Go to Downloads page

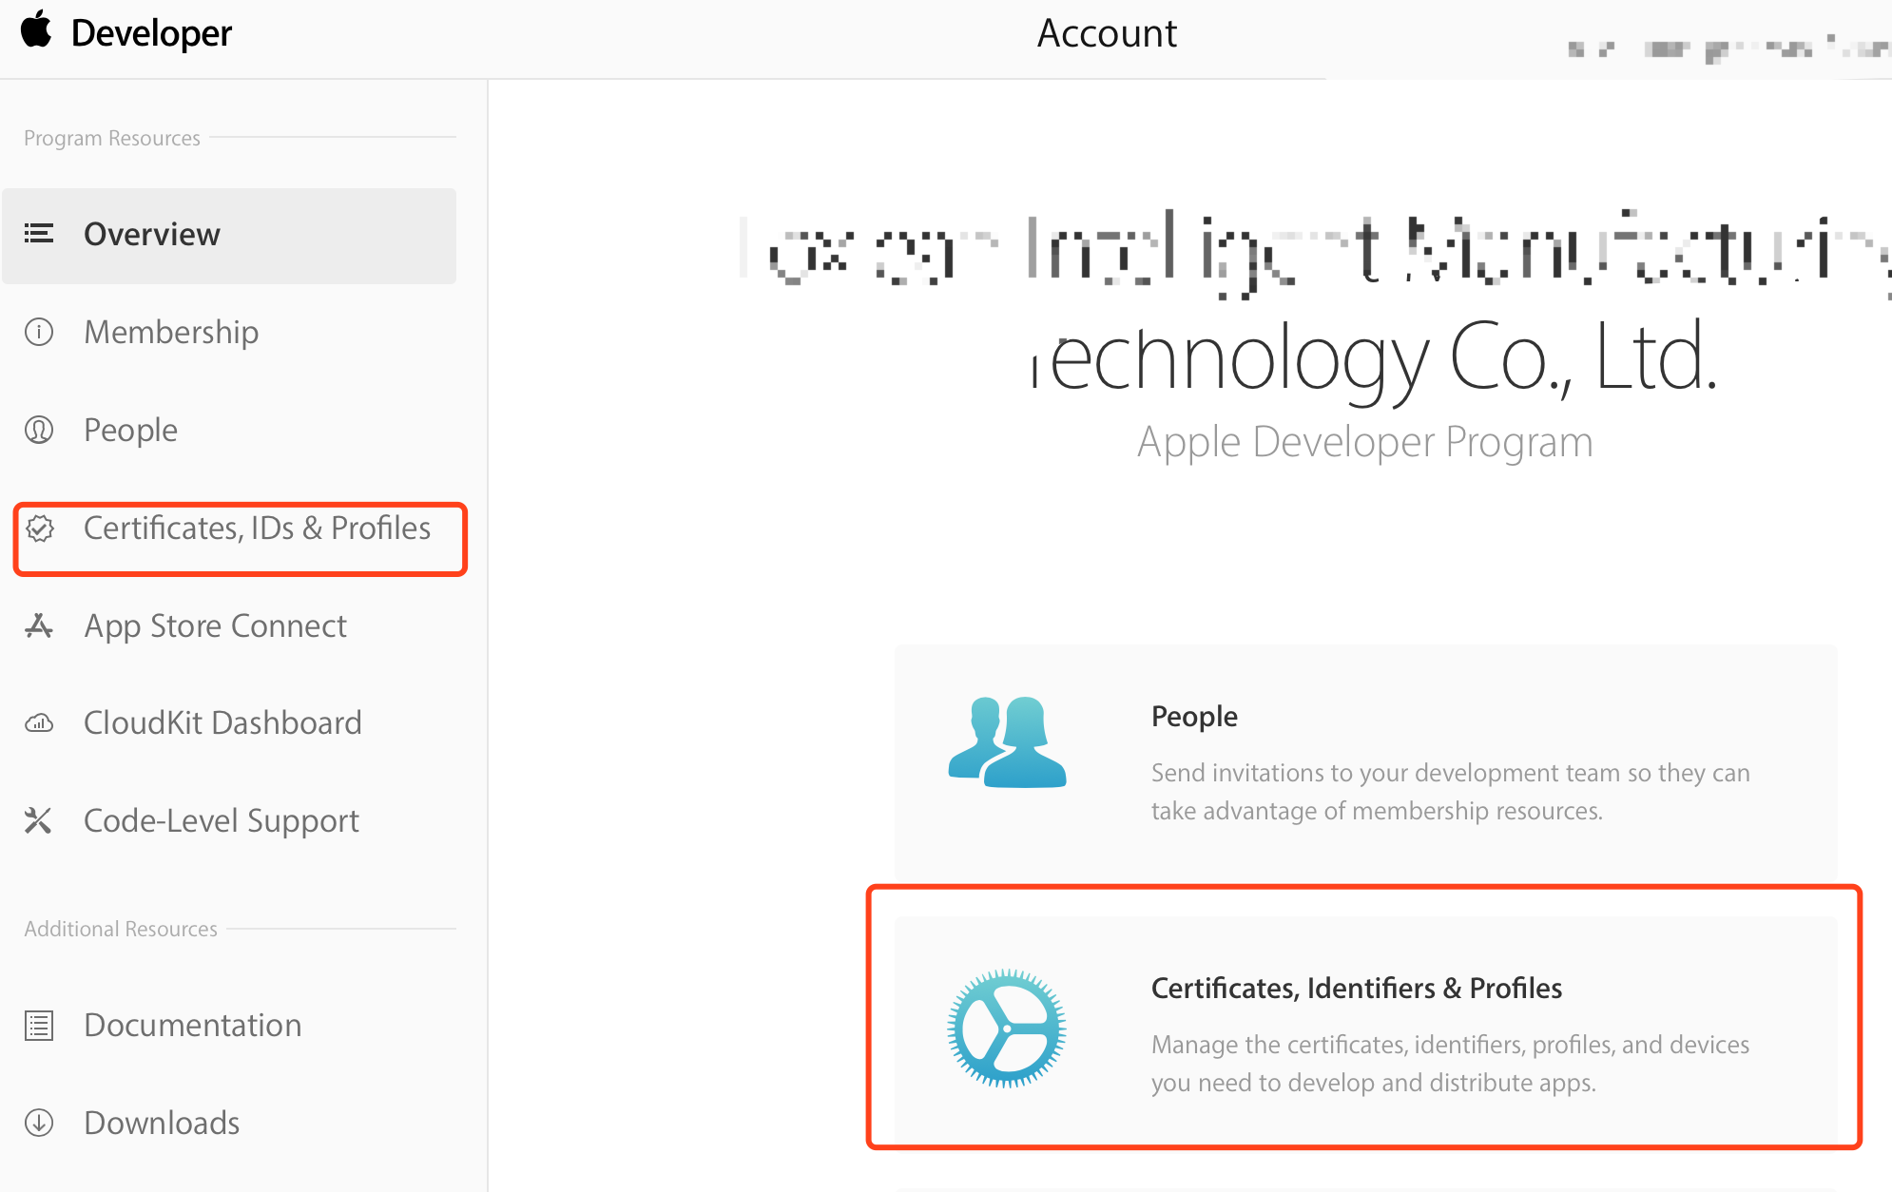coord(162,1123)
